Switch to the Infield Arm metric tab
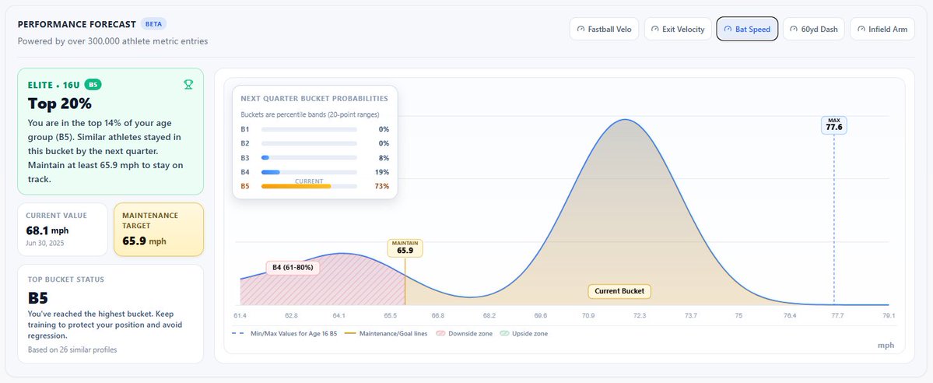The height and width of the screenshot is (383, 933). point(882,29)
